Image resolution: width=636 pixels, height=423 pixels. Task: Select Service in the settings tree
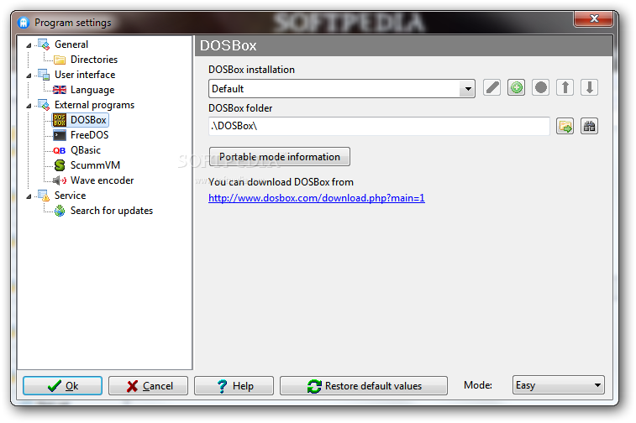[x=71, y=196]
